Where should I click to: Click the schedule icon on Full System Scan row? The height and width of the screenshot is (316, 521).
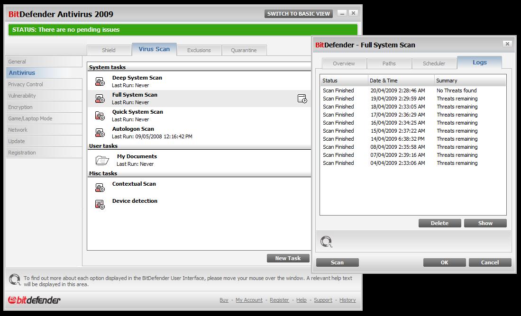302,99
